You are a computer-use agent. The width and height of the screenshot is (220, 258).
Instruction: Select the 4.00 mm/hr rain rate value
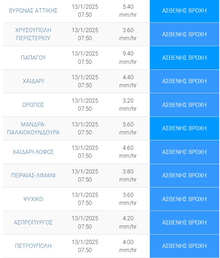click(x=128, y=246)
